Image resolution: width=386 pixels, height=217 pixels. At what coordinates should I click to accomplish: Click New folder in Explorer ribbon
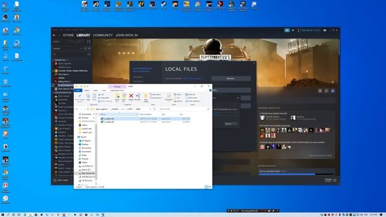point(146,98)
